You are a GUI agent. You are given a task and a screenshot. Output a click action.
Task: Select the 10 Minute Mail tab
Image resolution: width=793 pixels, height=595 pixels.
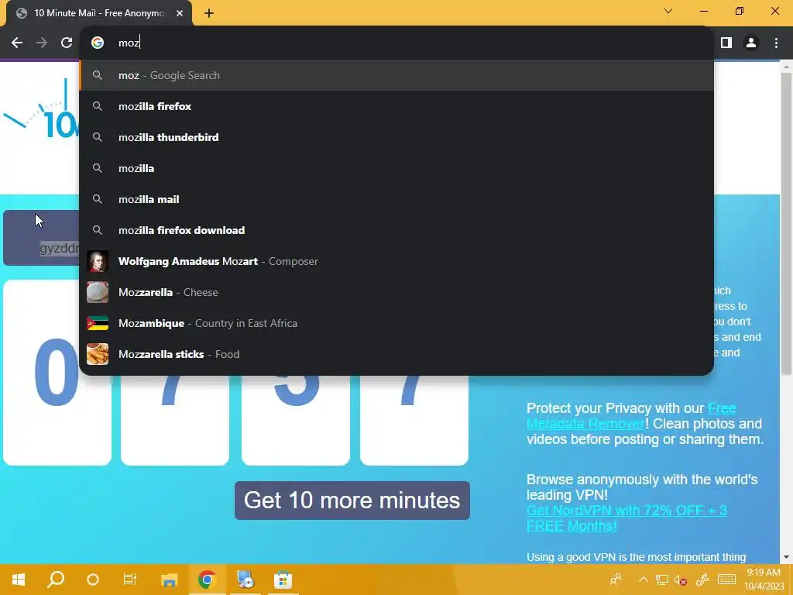tap(99, 13)
